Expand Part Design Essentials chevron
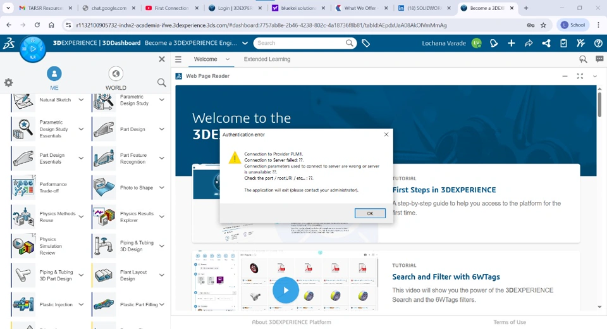This screenshot has width=607, height=329. (82, 158)
